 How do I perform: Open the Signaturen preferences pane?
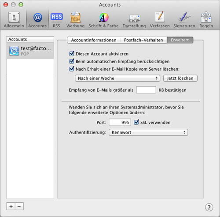pyautogui.click(x=184, y=20)
